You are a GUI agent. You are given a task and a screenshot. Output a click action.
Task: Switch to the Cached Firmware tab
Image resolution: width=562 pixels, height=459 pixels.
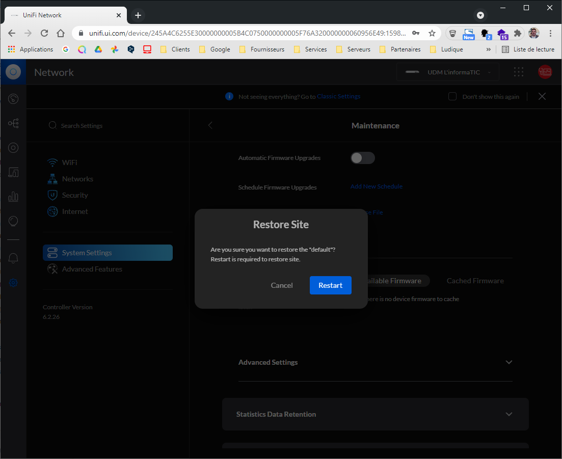[475, 281]
